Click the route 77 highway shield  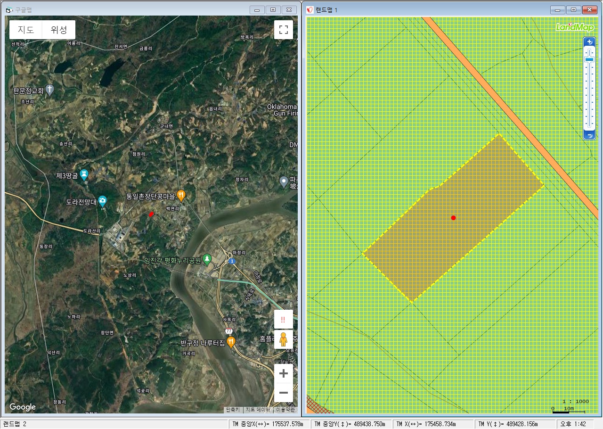click(229, 331)
